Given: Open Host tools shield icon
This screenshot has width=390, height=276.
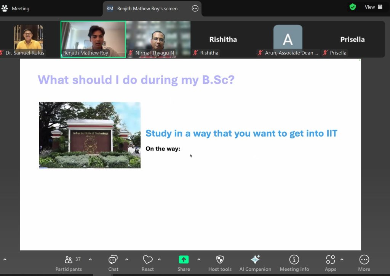Looking at the screenshot, I should [x=220, y=263].
